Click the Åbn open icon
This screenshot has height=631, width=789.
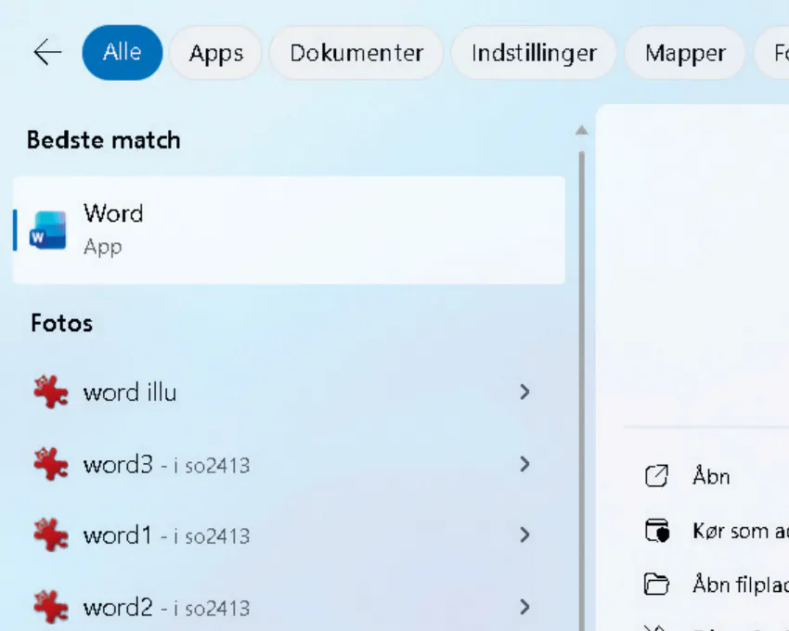tap(656, 477)
